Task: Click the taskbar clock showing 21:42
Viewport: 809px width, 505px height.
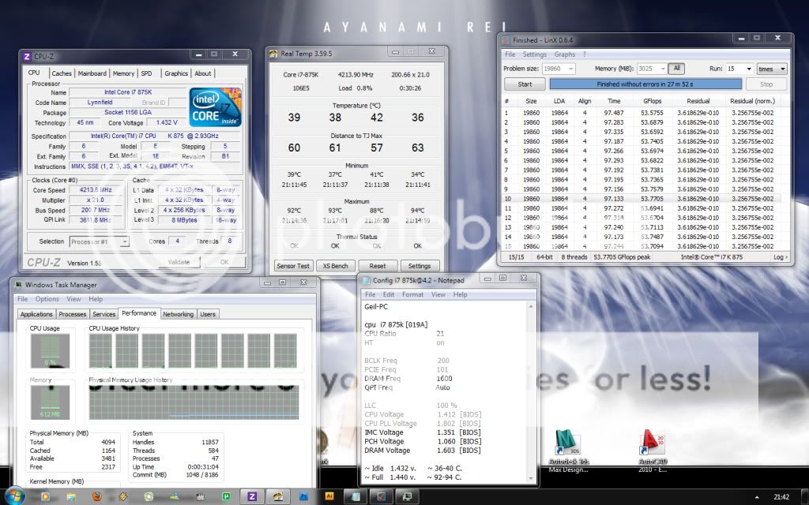Action: pyautogui.click(x=781, y=497)
